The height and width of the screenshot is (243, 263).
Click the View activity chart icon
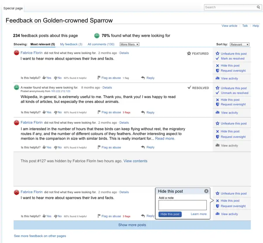coord(217,78)
